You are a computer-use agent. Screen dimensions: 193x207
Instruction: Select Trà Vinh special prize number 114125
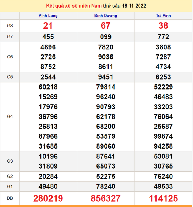(x=163, y=198)
